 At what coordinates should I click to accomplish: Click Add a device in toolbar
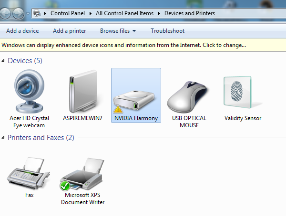(x=22, y=31)
